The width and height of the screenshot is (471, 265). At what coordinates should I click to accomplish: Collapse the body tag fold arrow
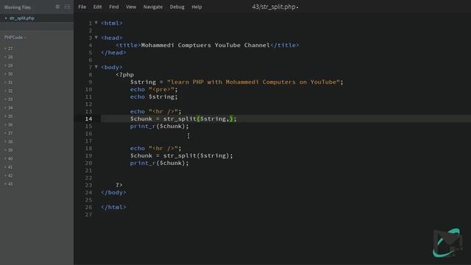(96, 67)
